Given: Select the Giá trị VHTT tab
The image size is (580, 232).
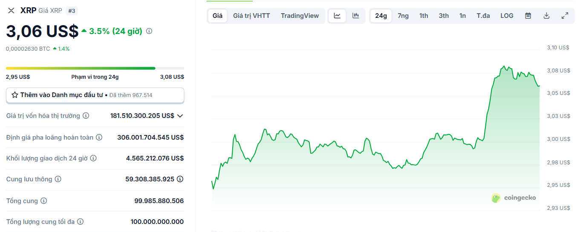Looking at the screenshot, I should (x=251, y=16).
